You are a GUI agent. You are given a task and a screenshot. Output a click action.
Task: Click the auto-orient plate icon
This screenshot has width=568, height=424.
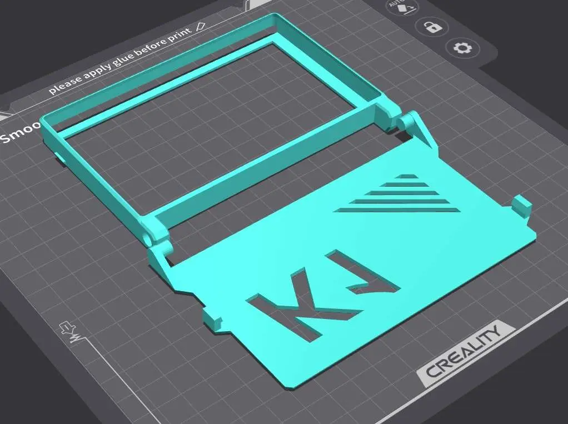[402, 6]
